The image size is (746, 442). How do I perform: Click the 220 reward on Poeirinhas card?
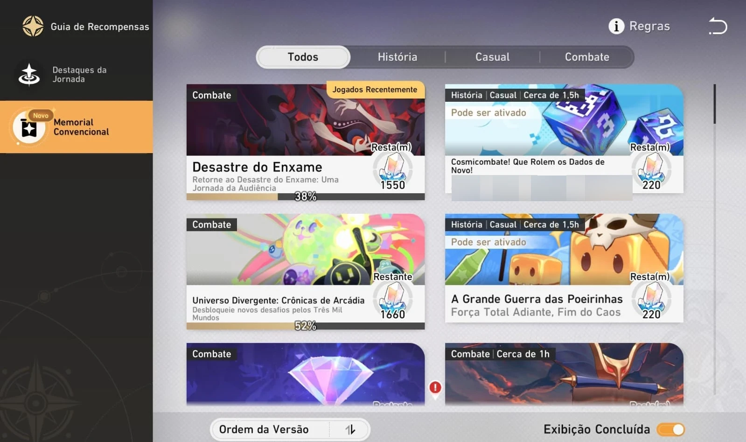(x=651, y=315)
